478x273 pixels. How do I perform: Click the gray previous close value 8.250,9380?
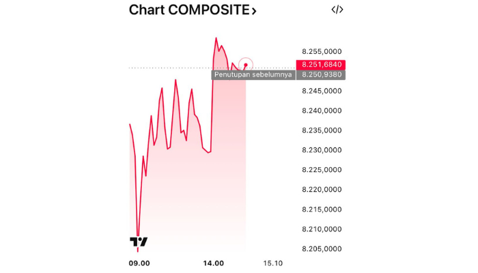pyautogui.click(x=321, y=74)
